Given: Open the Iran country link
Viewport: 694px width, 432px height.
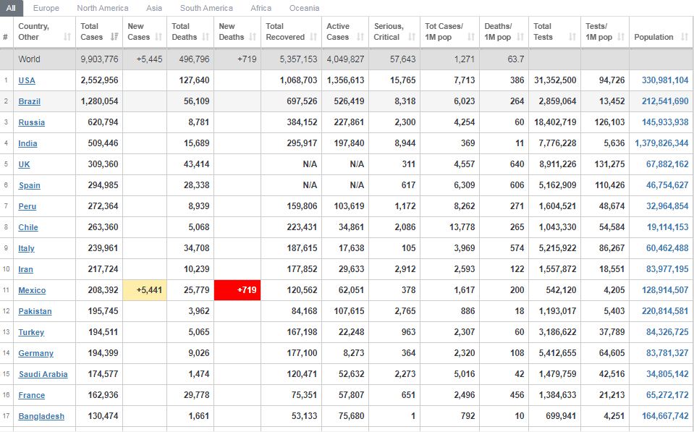Looking at the screenshot, I should (25, 270).
